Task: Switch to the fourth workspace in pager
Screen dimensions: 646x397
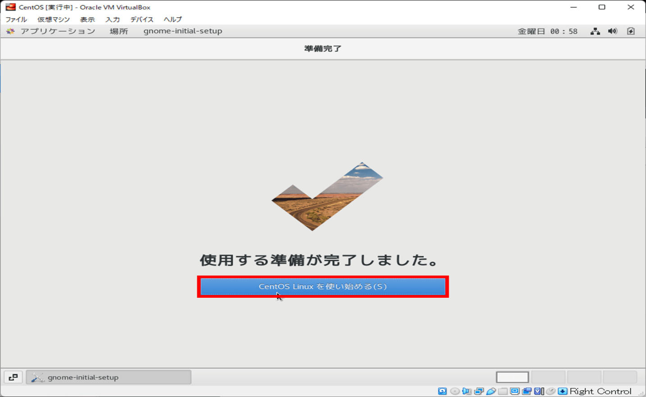Action: (x=620, y=377)
